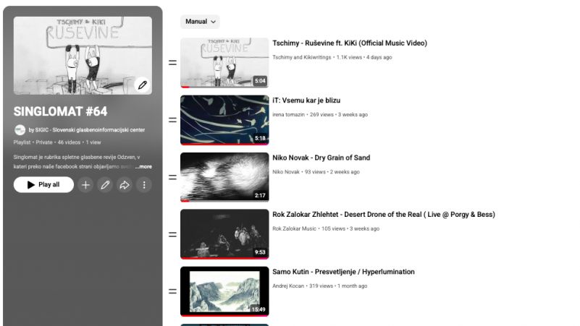
Task: Click the edit playlist pencil icon
Action: coord(105,185)
